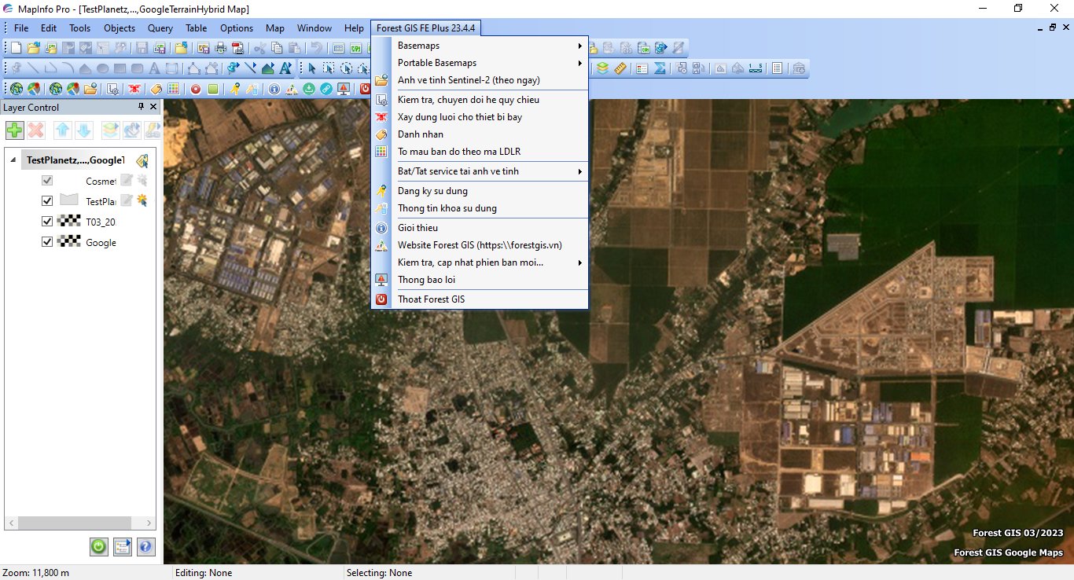Viewport: 1074px width, 580px height.
Task: Click the layer stack icon in toolbar
Action: tap(602, 68)
